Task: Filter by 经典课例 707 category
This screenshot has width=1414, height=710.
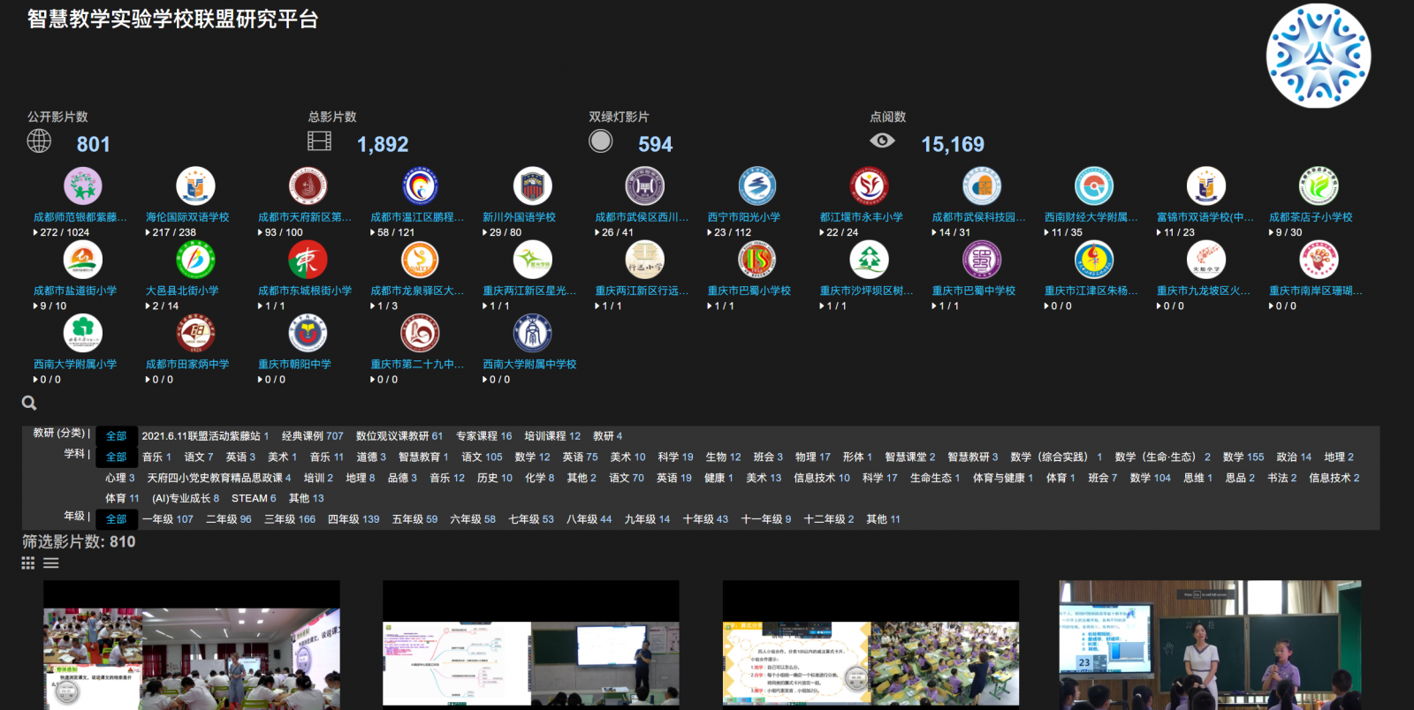Action: tap(312, 436)
